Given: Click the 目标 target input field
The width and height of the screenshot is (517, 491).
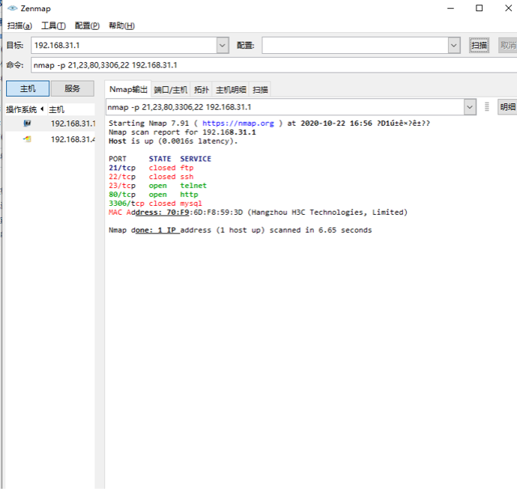Looking at the screenshot, I should click(x=124, y=46).
